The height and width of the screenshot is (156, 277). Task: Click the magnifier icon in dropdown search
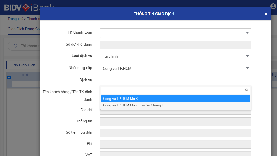tap(247, 90)
